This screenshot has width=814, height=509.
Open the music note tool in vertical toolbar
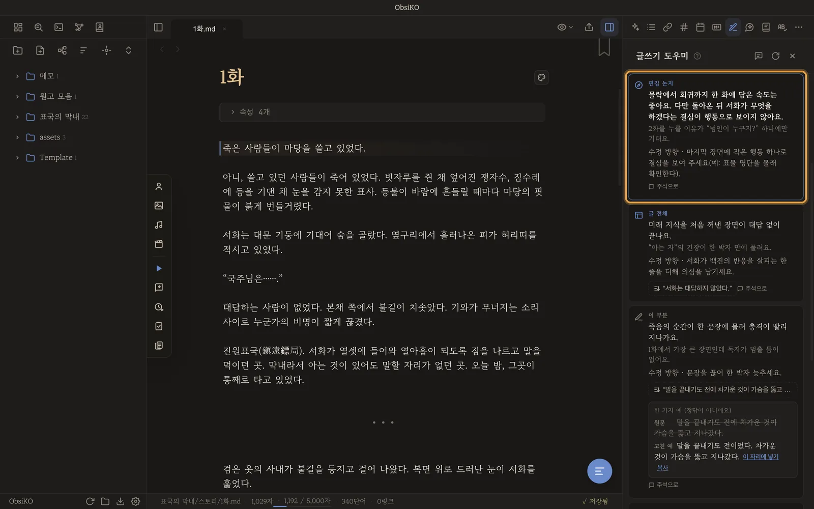159,225
